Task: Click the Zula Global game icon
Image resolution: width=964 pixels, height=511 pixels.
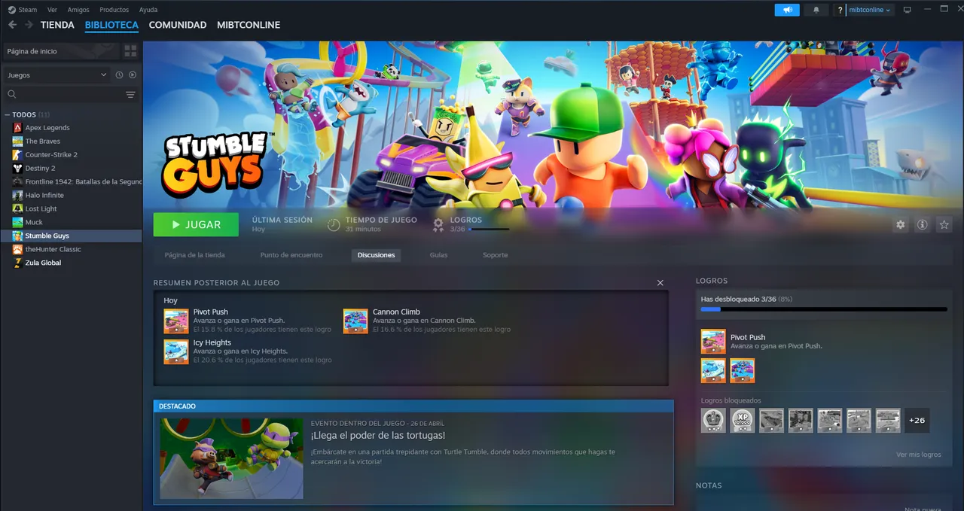Action: tap(17, 263)
